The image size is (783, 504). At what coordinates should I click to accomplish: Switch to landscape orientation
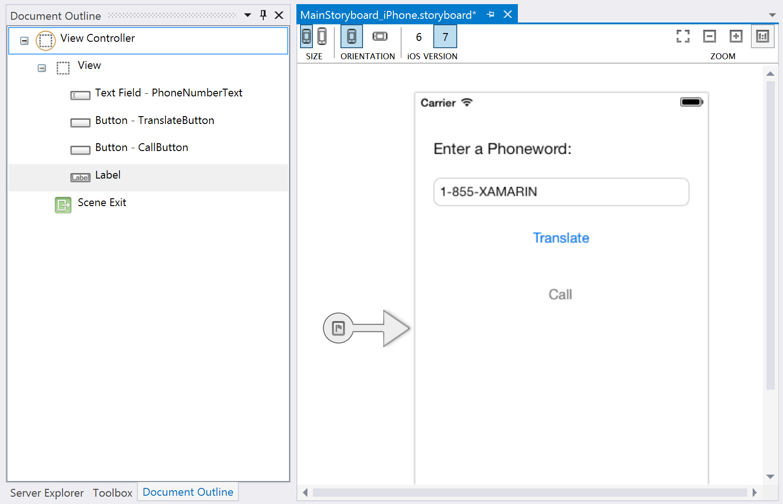point(380,36)
